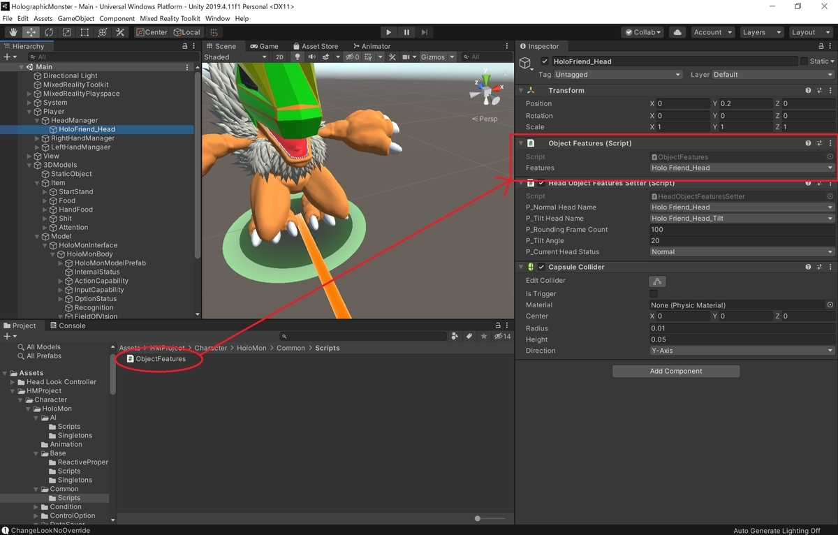Expand MixedRealityPlayspace in Hierarchy
The height and width of the screenshot is (535, 838).
[29, 94]
